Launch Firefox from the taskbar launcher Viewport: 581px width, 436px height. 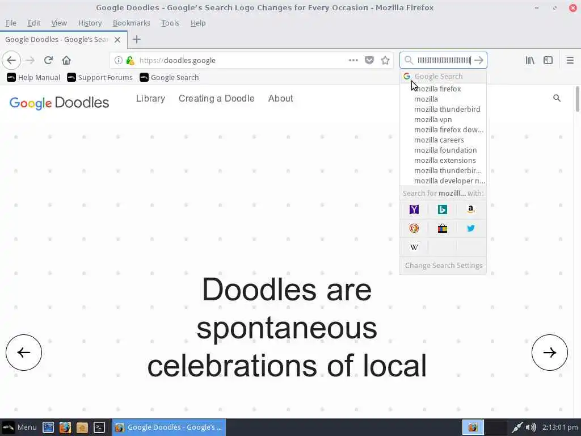[x=65, y=427]
